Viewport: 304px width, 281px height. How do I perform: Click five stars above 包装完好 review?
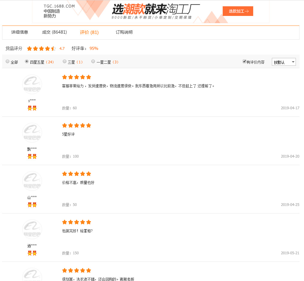pyautogui.click(x=77, y=222)
